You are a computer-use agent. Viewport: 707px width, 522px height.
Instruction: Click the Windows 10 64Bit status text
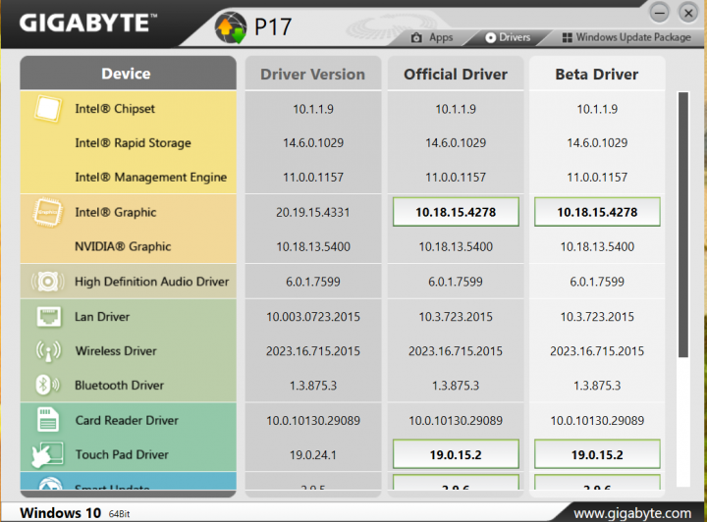coord(75,513)
